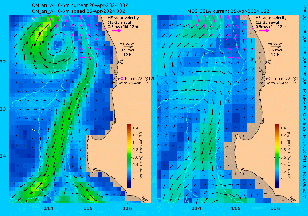Click the 1.4 tick on left colorbar
This screenshot has width=308, height=216.
click(135, 128)
